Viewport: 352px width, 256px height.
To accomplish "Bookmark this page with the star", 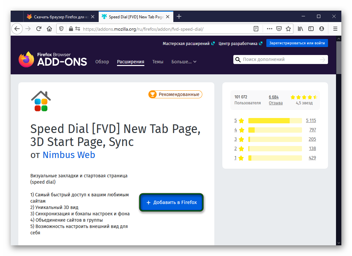I will point(288,29).
